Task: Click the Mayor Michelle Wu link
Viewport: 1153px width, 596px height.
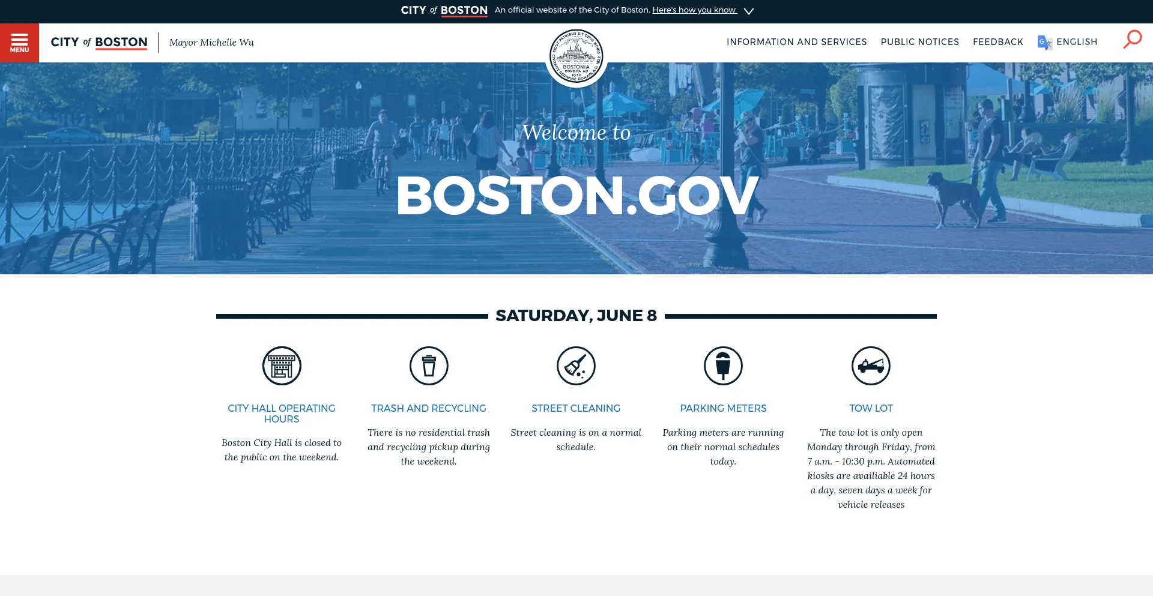Action: [x=211, y=43]
